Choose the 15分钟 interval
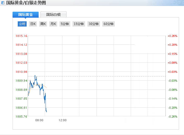Viewport: 184px width, 135px height. 79,24
